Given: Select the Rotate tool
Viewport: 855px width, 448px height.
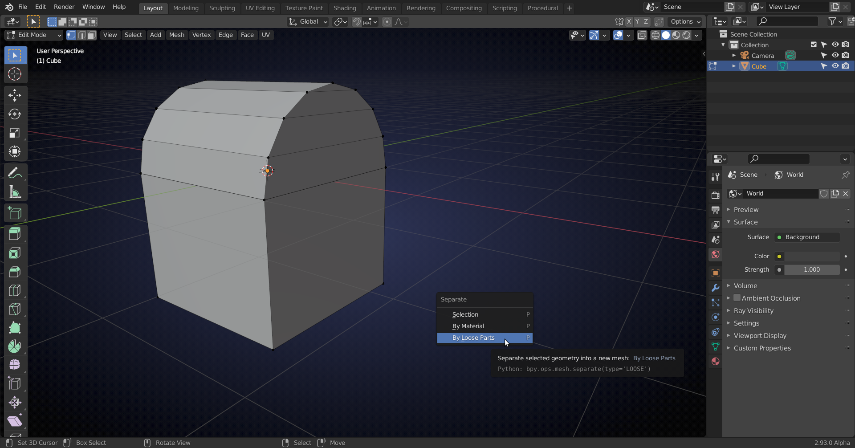Looking at the screenshot, I should (x=15, y=114).
